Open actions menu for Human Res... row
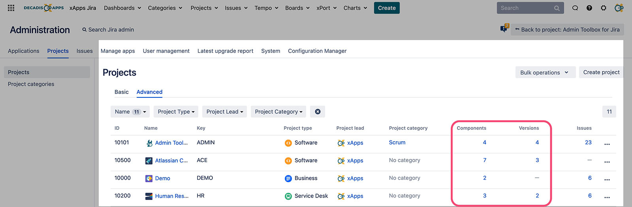The height and width of the screenshot is (207, 632). click(x=607, y=197)
